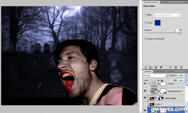Screen dimensions: 188x113
Task: Select the Layer 1 copy image thumbnail
Action: [151, 98]
